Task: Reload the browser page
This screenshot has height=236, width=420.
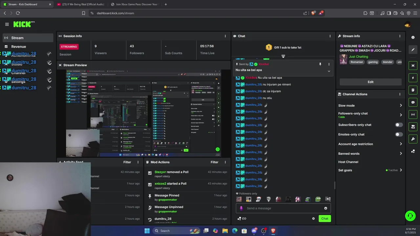Action: tap(18, 13)
